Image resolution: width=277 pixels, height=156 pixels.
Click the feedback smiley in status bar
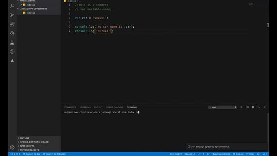[x=258, y=154]
